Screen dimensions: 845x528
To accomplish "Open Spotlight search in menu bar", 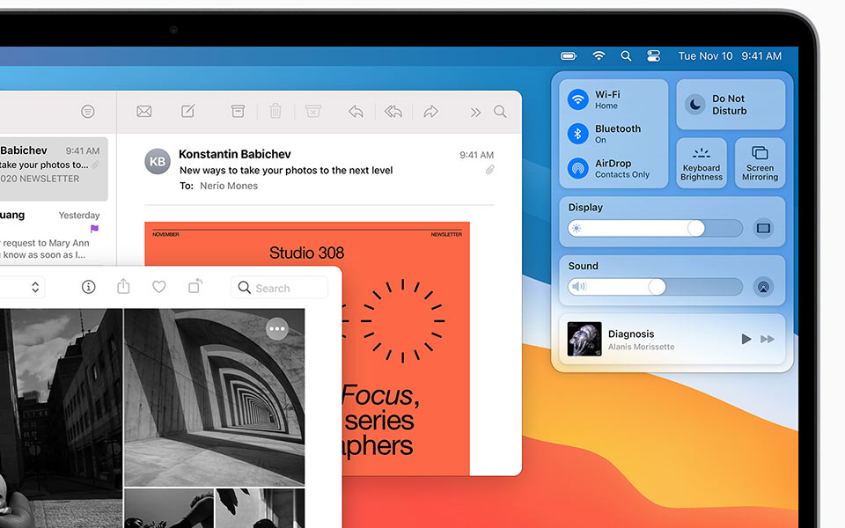I will pos(626,55).
